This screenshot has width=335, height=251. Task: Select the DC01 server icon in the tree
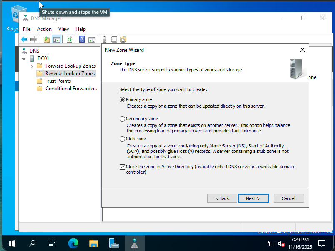pos(32,58)
